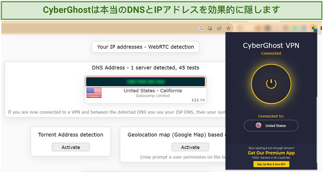Activate Geolocation map detection
Image resolution: width=324 pixels, height=172 pixels.
(190, 147)
